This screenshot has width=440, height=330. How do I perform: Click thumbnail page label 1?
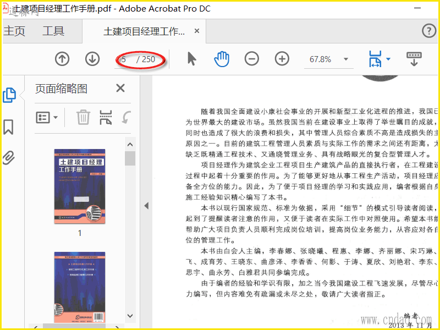click(x=80, y=233)
